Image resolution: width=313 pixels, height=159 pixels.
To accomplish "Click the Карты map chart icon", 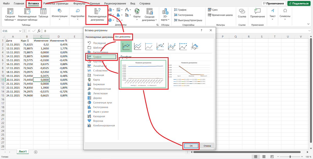I will (137, 11).
